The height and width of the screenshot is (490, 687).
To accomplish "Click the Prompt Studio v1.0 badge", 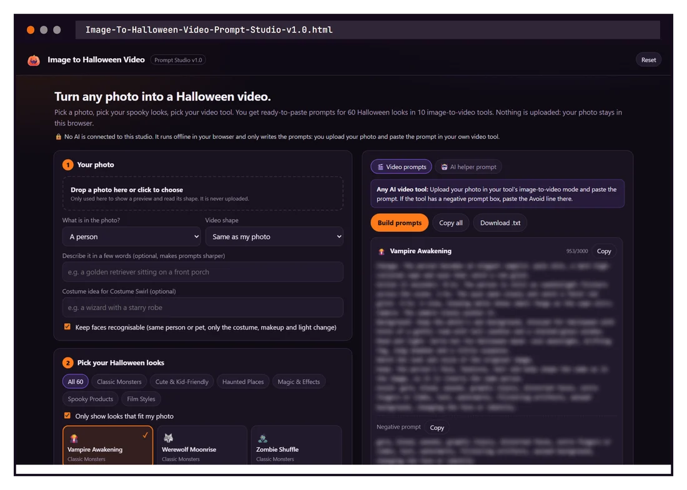I will click(x=178, y=60).
